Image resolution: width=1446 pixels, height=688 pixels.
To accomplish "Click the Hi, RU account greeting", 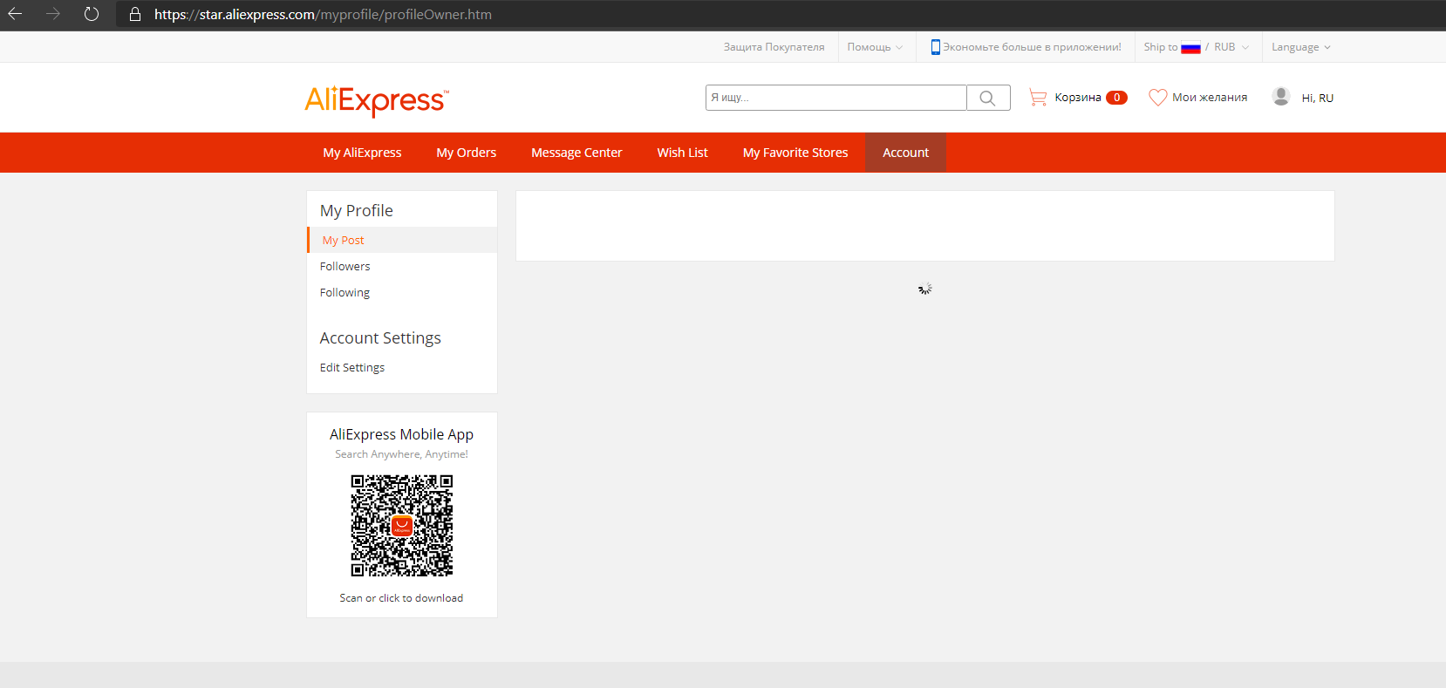I will (x=1318, y=98).
